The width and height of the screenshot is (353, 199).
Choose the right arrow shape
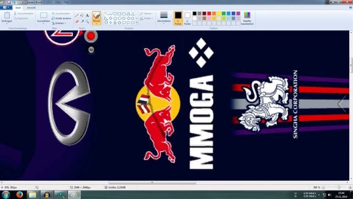click(124, 18)
